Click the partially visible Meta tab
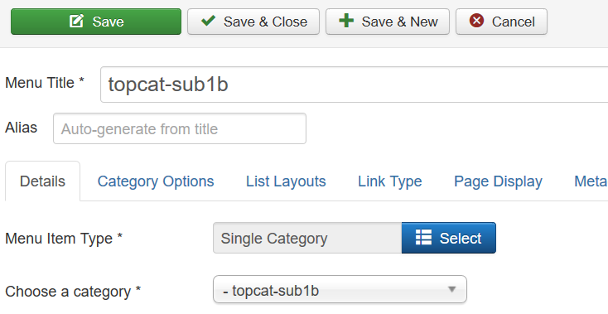Image resolution: width=608 pixels, height=314 pixels. pos(590,181)
